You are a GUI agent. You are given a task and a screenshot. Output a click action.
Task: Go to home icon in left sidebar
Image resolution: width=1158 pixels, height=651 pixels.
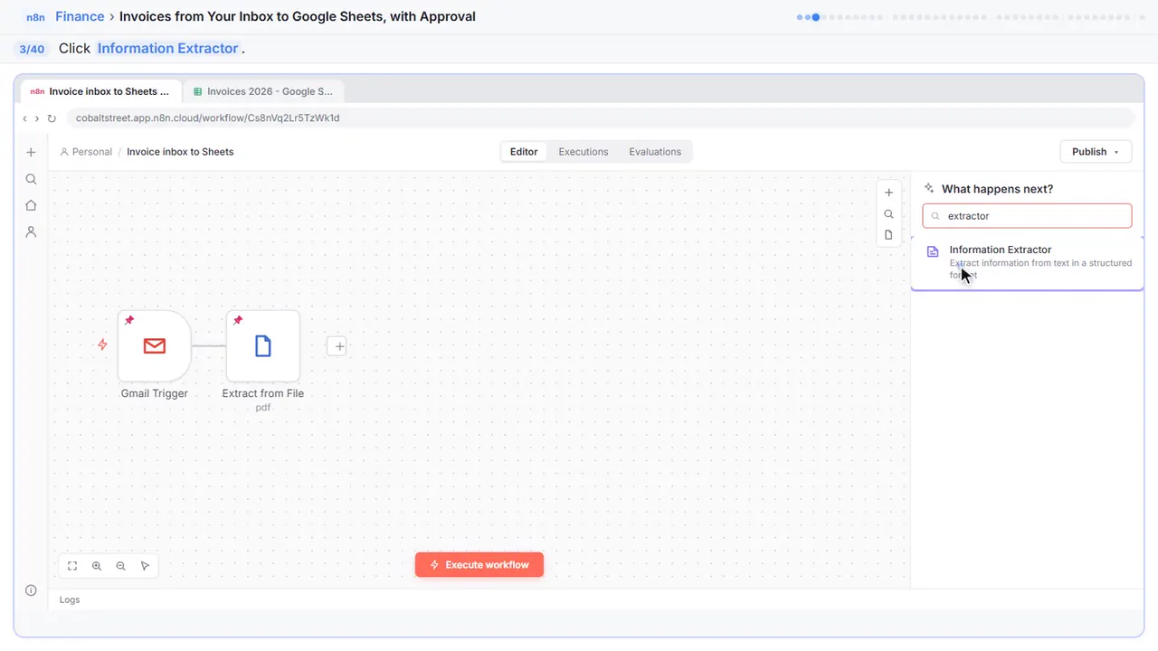31,205
